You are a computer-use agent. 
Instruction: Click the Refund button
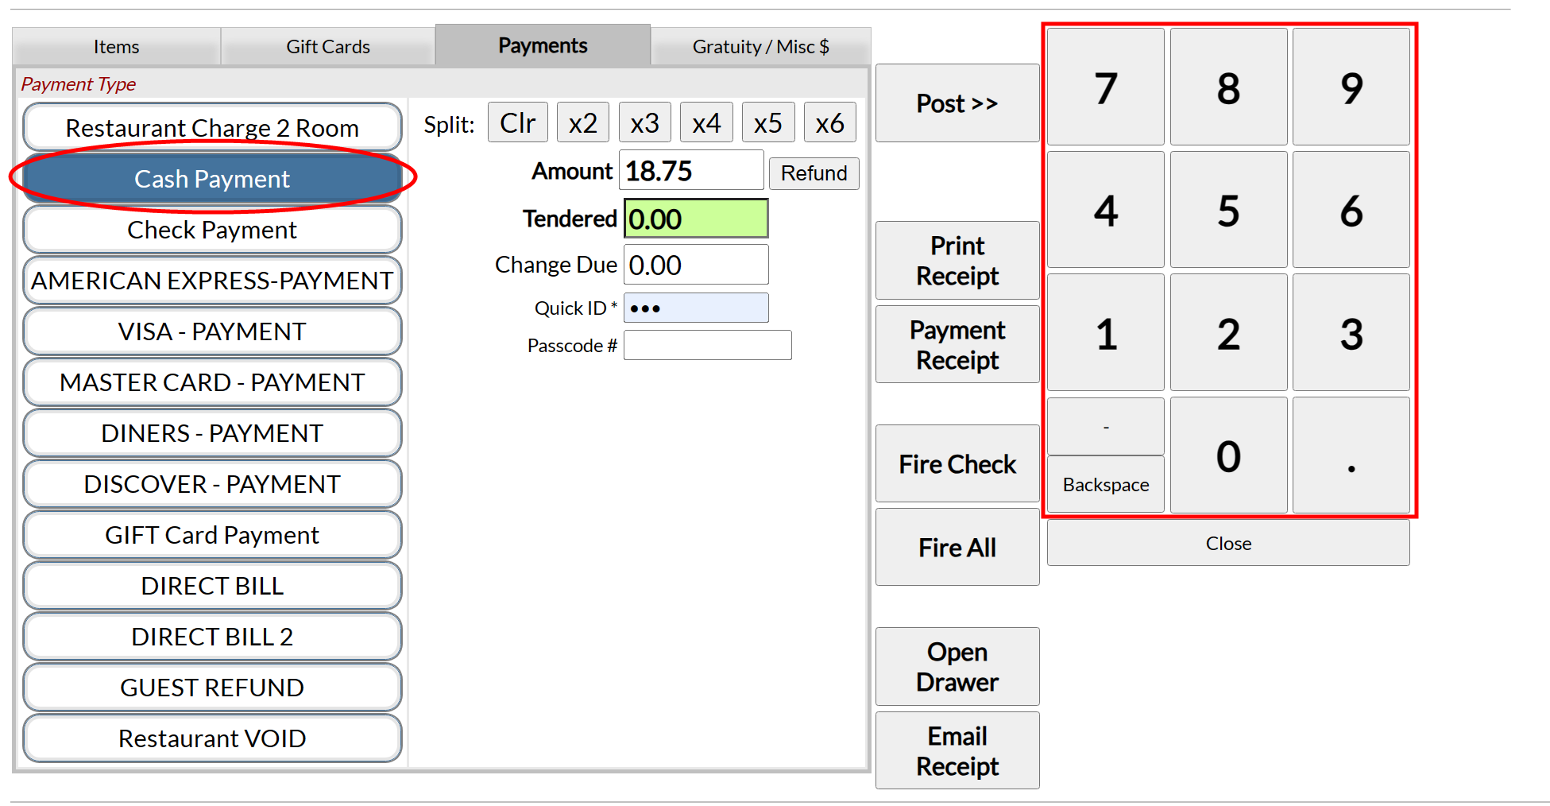[814, 172]
